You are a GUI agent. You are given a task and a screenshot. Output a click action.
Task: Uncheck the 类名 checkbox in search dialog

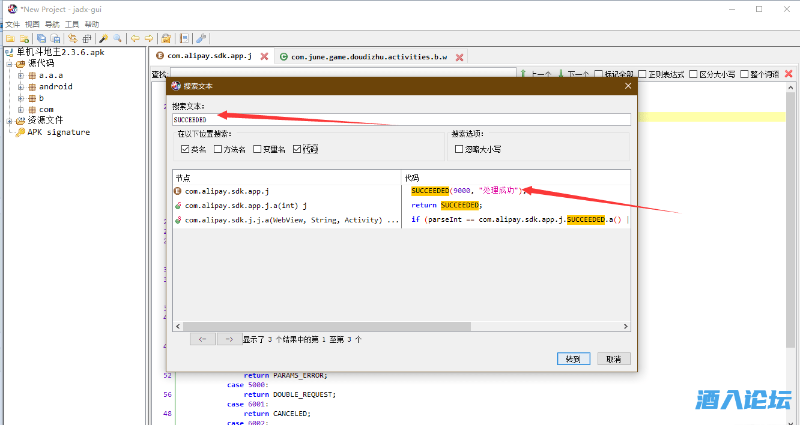(185, 149)
